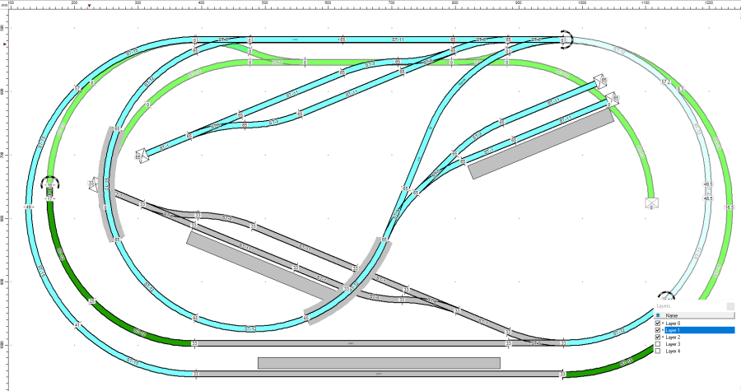Uncheck the Layer 2 checkbox
Image resolution: width=741 pixels, height=391 pixels.
657,337
